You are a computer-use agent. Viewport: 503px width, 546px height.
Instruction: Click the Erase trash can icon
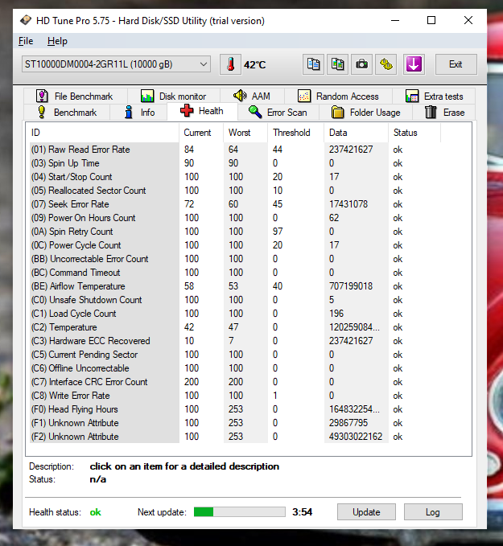(x=431, y=112)
